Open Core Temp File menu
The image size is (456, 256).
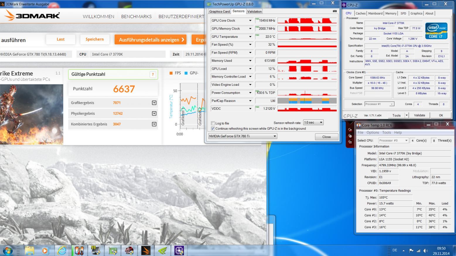point(361,133)
